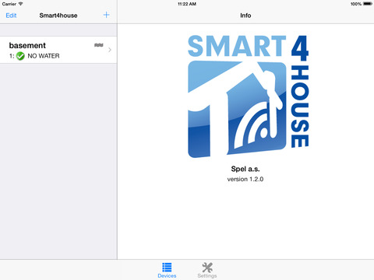
Task: Click the green checkmark status icon
Action: 20,56
